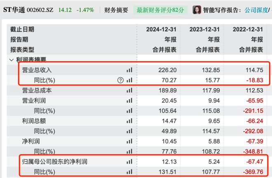This screenshot has height=178, width=272.
Task: Click chart icon for 利润总额 同比(%) row
Action: tap(129, 131)
